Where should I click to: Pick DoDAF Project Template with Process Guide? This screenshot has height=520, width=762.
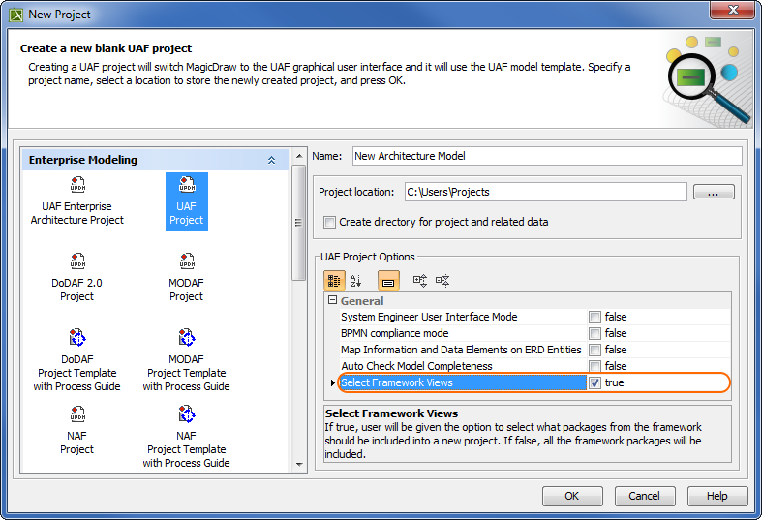click(x=76, y=360)
